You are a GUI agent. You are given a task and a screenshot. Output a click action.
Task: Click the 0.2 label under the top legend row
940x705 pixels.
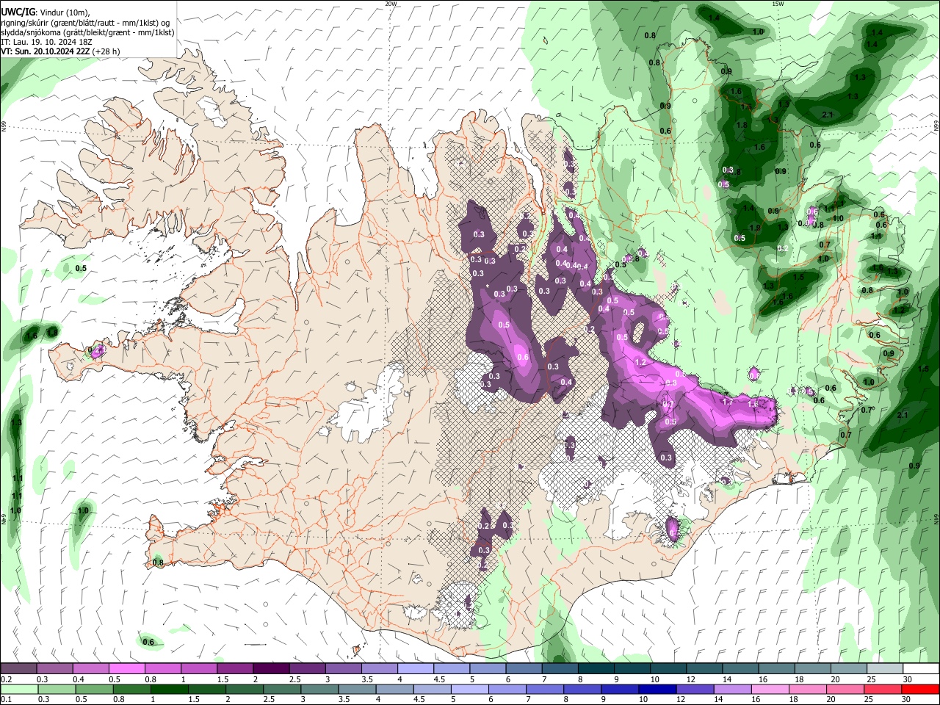click(x=6, y=679)
